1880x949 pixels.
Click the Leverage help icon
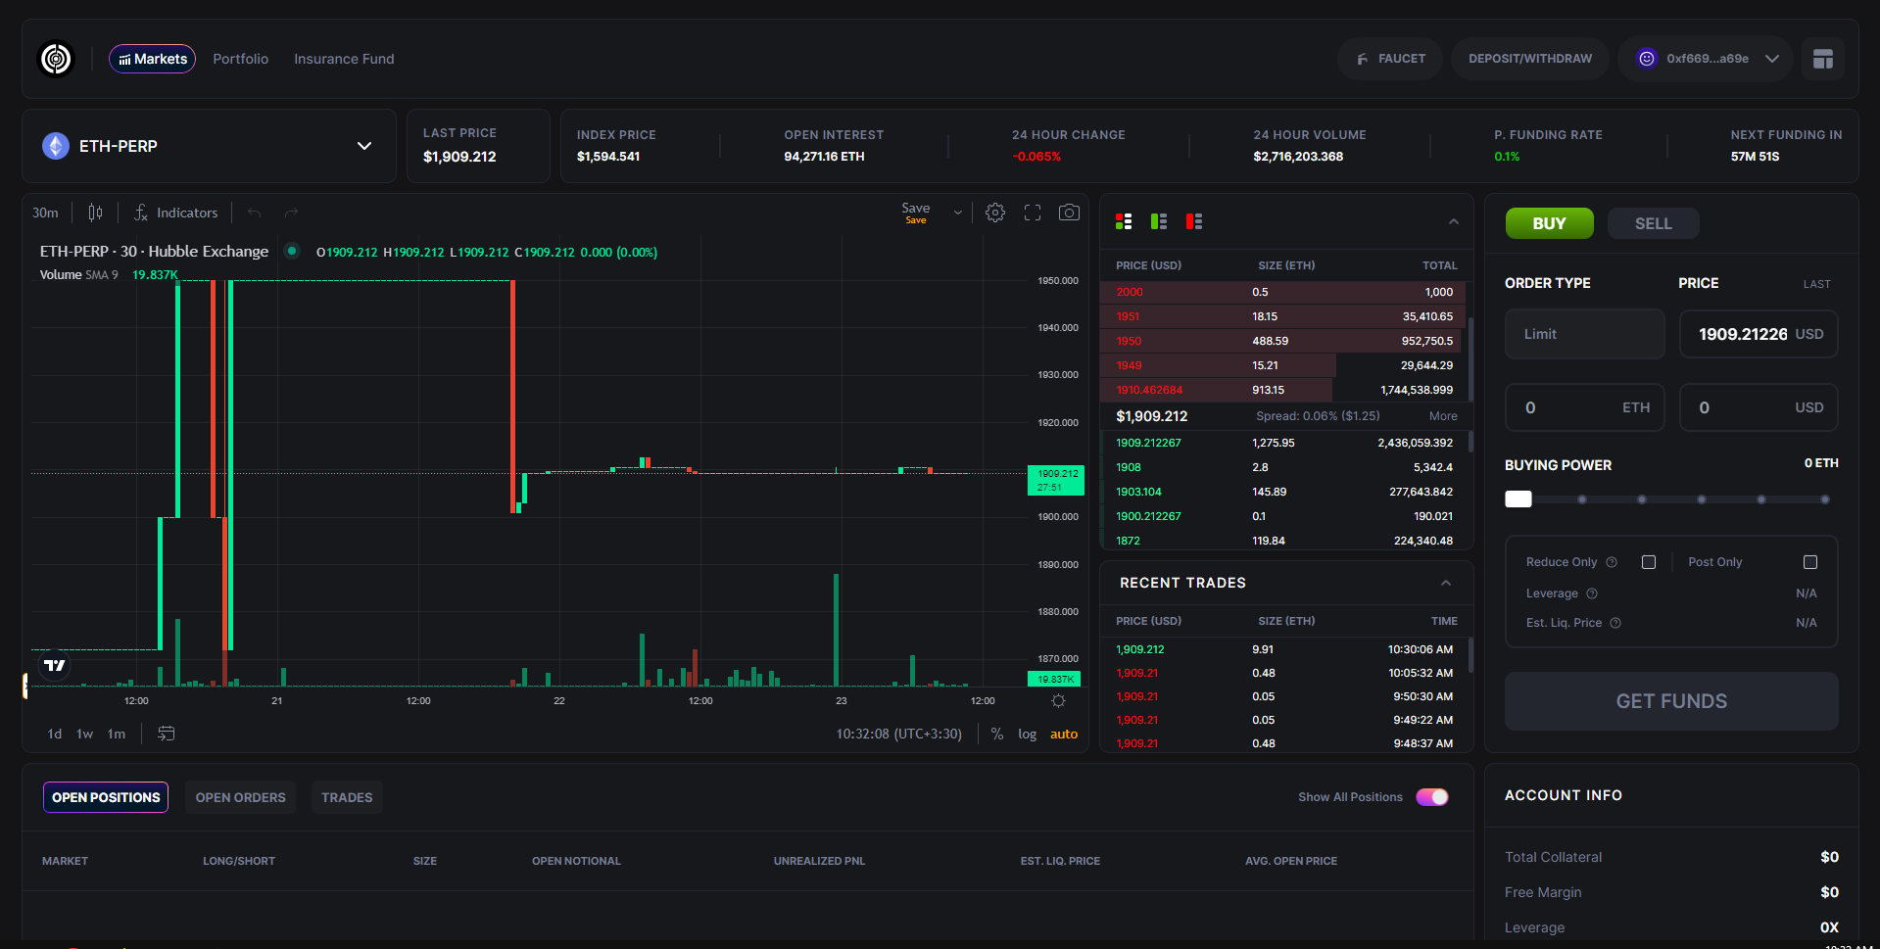pos(1592,593)
